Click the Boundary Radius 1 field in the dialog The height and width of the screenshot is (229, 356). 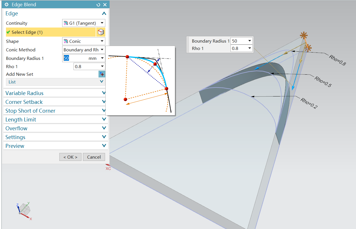[x=75, y=58]
